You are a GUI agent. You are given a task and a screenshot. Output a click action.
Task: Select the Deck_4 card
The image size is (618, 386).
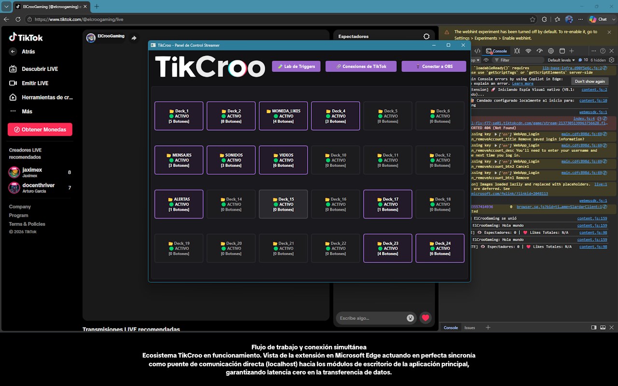336,116
